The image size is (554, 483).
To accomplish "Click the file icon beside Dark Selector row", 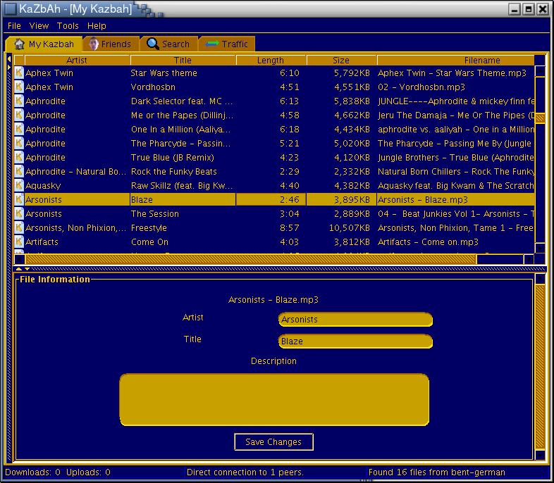I will coord(19,101).
